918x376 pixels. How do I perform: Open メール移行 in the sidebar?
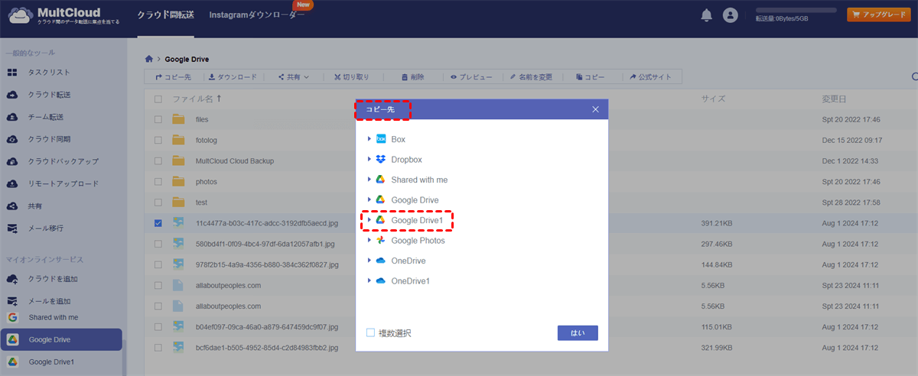(x=46, y=228)
